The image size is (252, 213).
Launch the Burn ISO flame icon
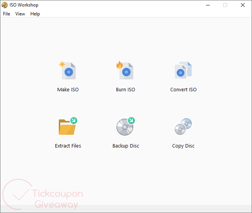125,70
